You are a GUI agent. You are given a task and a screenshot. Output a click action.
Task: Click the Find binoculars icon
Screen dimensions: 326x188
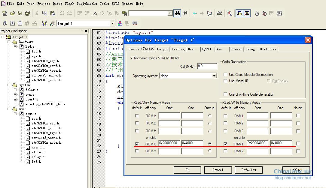(x=177, y=13)
